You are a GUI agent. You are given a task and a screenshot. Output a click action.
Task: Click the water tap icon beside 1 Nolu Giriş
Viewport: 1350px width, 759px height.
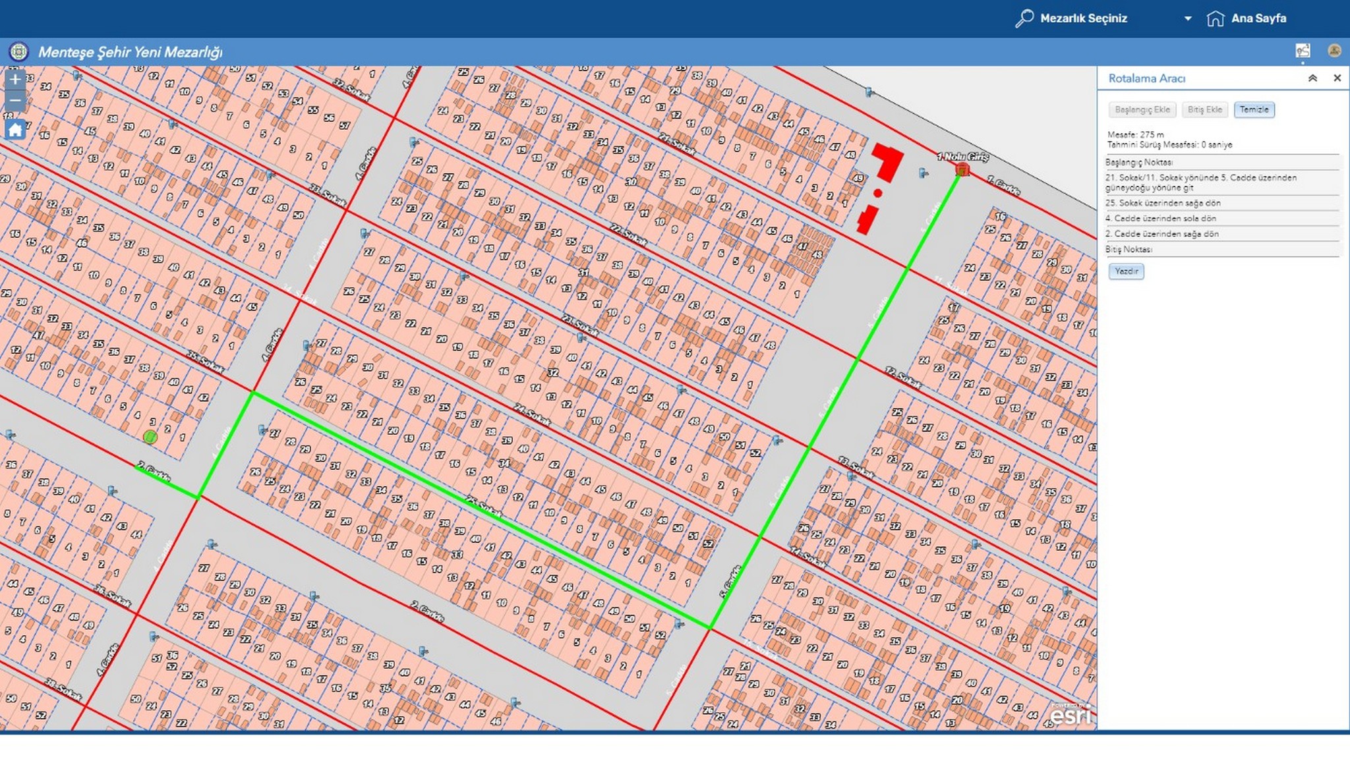pyautogui.click(x=924, y=173)
